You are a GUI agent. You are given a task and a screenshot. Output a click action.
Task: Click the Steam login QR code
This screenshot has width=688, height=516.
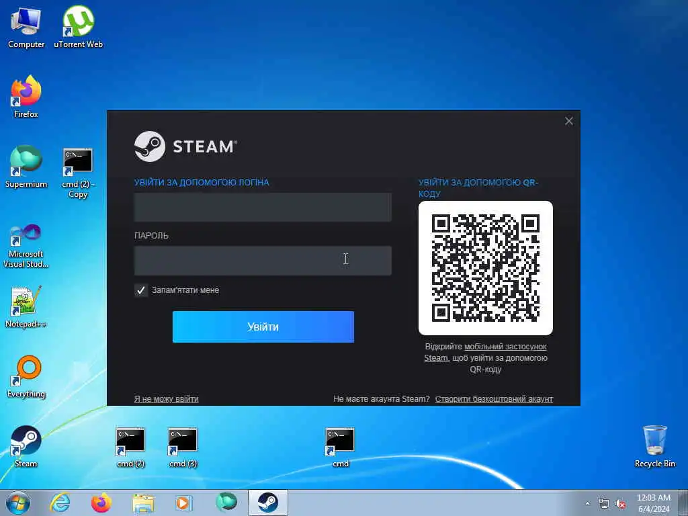coord(486,268)
